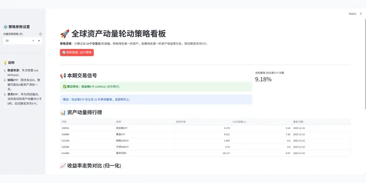366x183 pixels.
Task: Open the three-dot main menu
Action: point(361,14)
